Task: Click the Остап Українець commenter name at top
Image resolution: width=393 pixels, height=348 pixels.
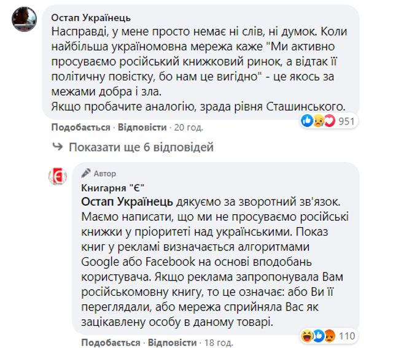Action: (91, 17)
